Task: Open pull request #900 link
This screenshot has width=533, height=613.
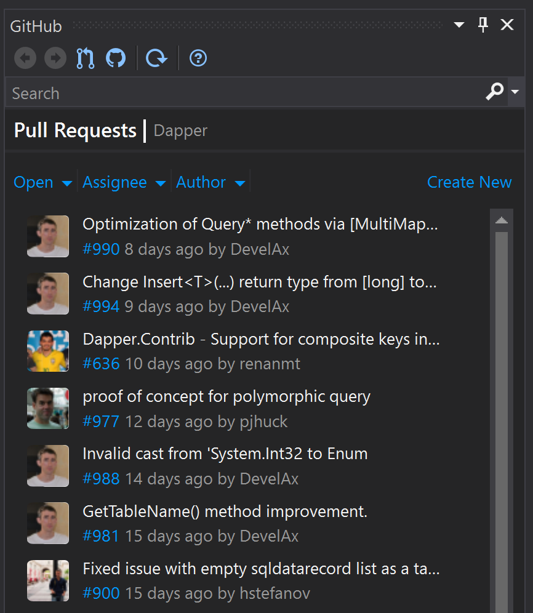Action: click(101, 593)
